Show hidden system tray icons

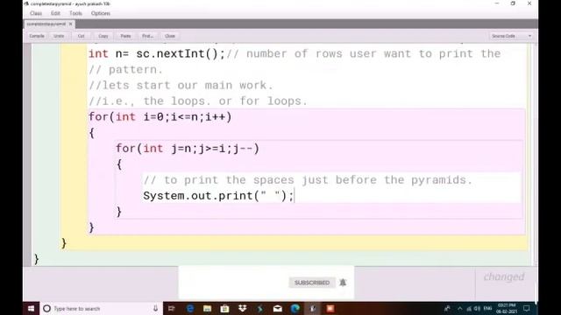point(459,309)
